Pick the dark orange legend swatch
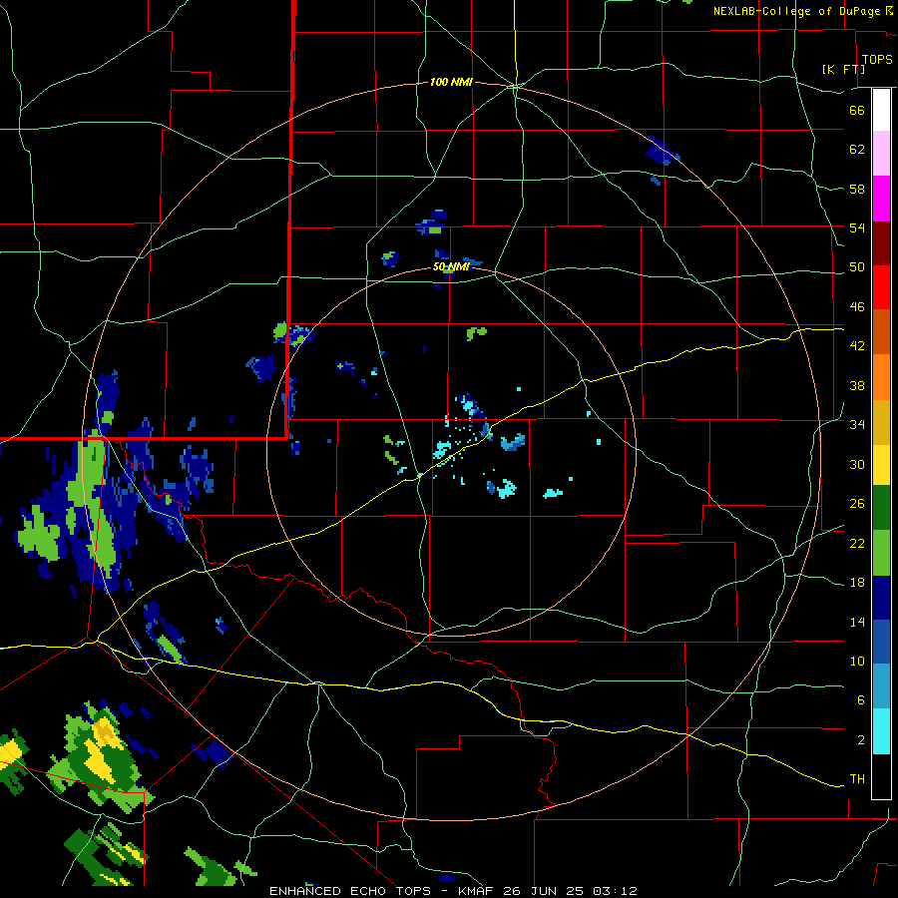This screenshot has width=898, height=898. coord(881,331)
